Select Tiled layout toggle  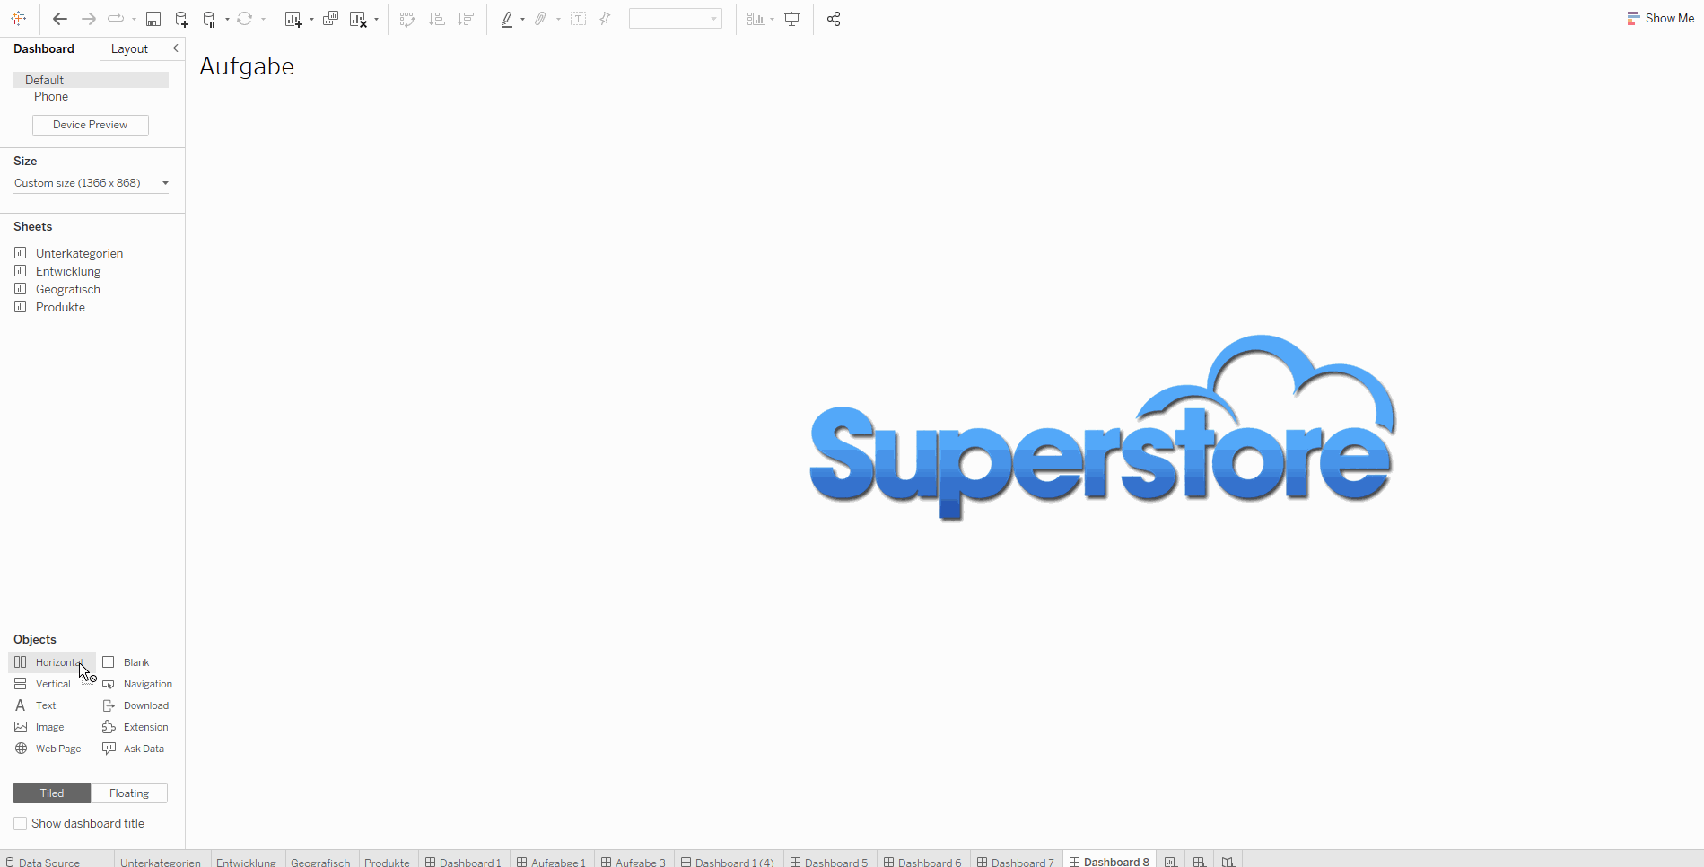point(52,793)
